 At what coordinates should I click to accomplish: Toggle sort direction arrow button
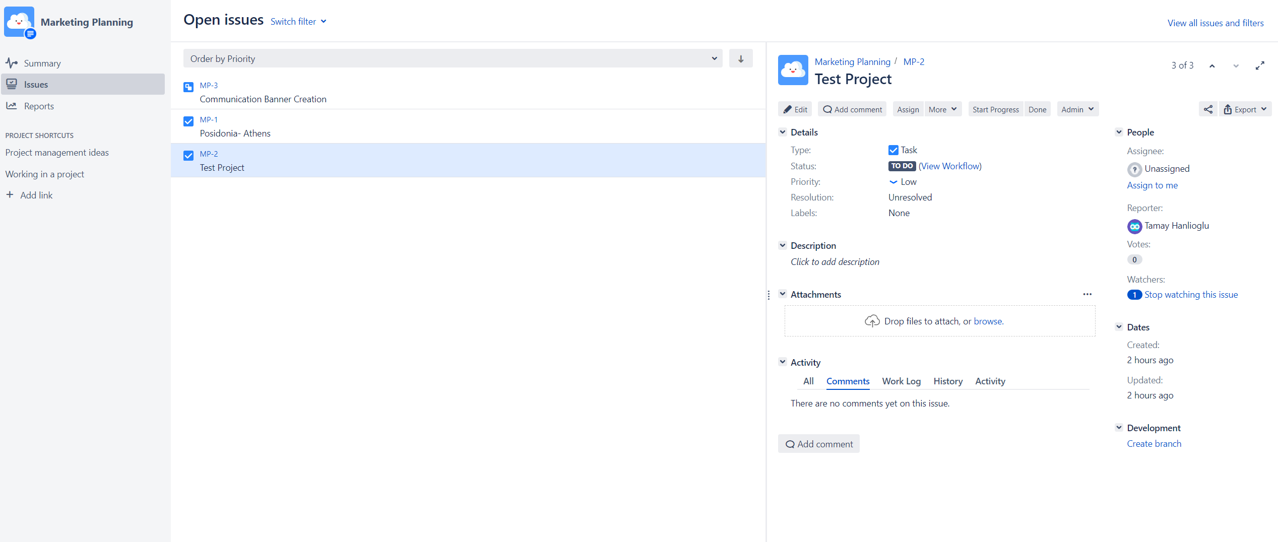click(741, 58)
